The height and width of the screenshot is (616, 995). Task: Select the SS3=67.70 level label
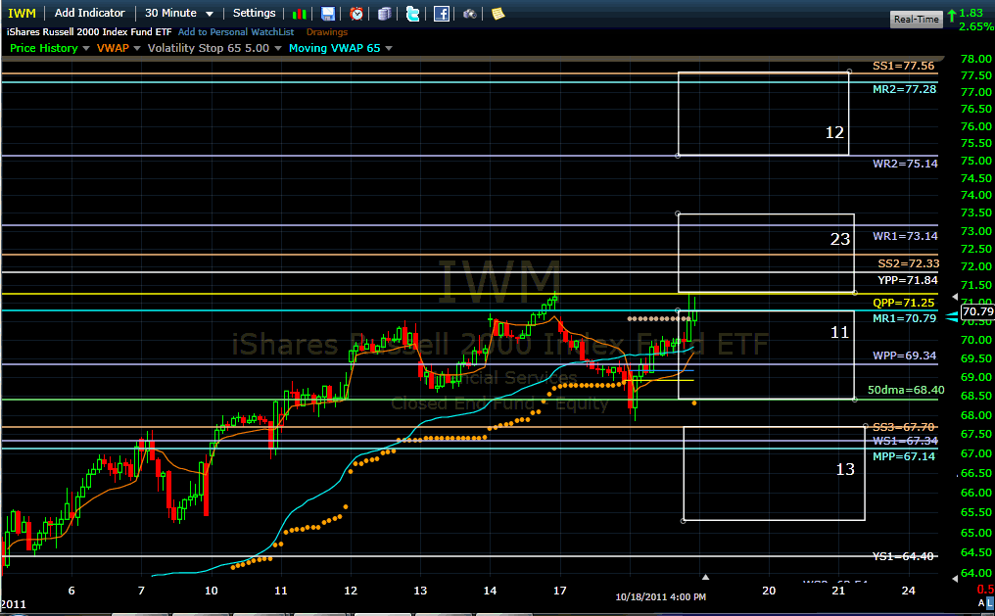point(904,428)
